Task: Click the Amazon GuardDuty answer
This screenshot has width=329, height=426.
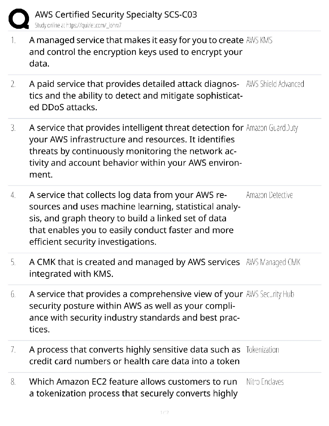Action: point(272,128)
